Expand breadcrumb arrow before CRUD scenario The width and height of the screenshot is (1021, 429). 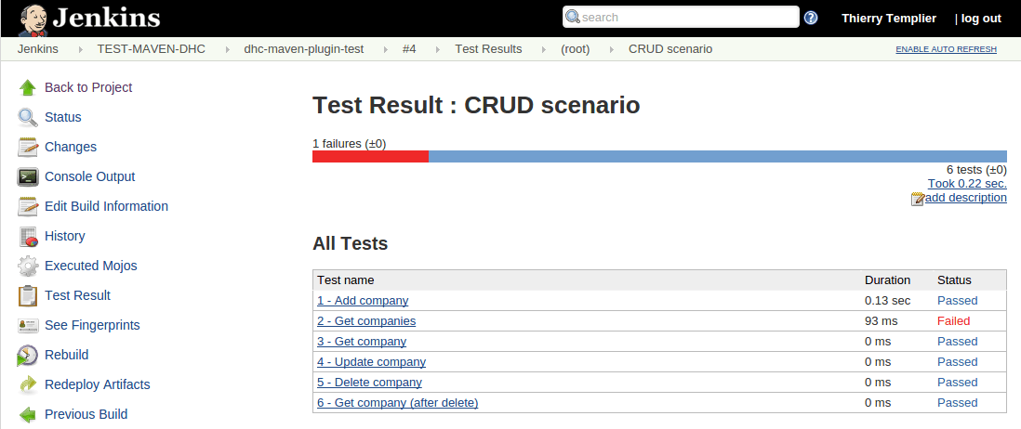(613, 49)
